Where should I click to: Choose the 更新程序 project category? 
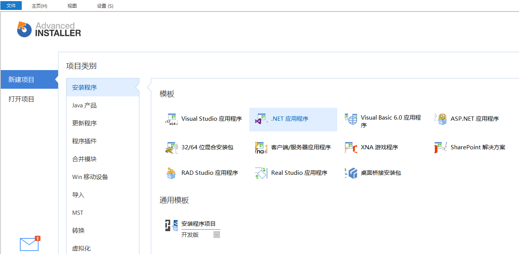tap(102, 123)
